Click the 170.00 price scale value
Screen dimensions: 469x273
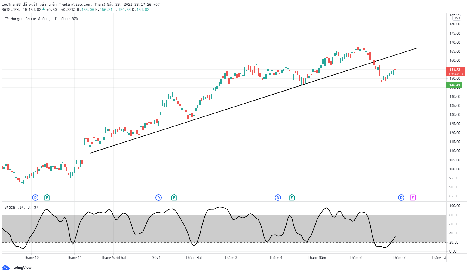pos(455,42)
